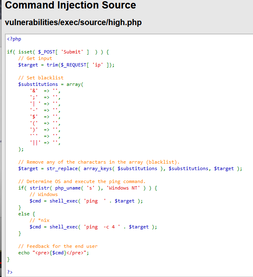Image resolution: width=253 pixels, height=277 pixels.
Task: Click the '// Get input' comment
Action: coord(35,58)
